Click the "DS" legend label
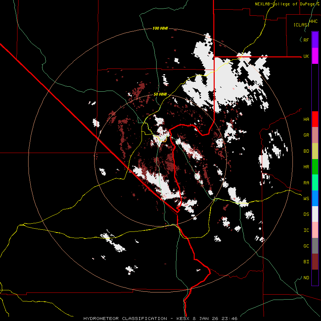This screenshot has width=321, height=321. (306, 214)
